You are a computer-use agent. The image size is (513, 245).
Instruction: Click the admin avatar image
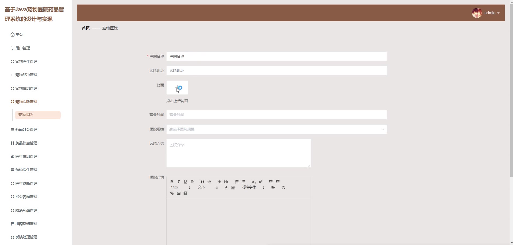coord(477,13)
